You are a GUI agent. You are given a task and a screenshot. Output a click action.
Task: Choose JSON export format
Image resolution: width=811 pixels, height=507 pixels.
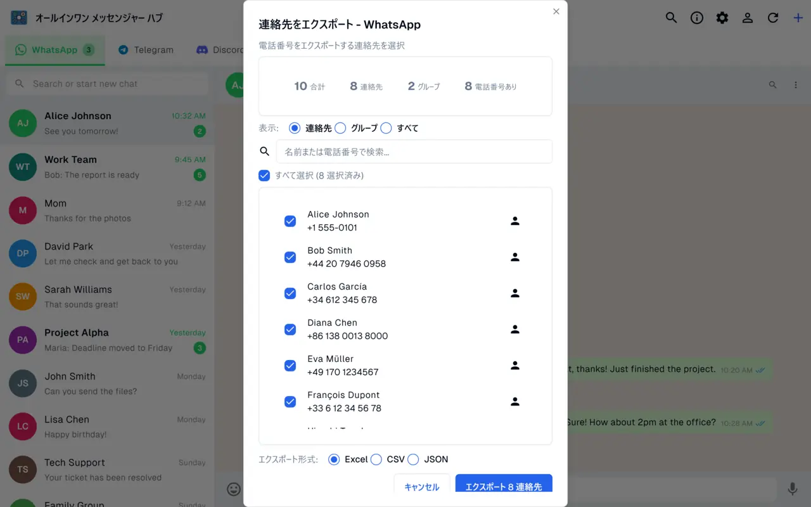pyautogui.click(x=413, y=459)
